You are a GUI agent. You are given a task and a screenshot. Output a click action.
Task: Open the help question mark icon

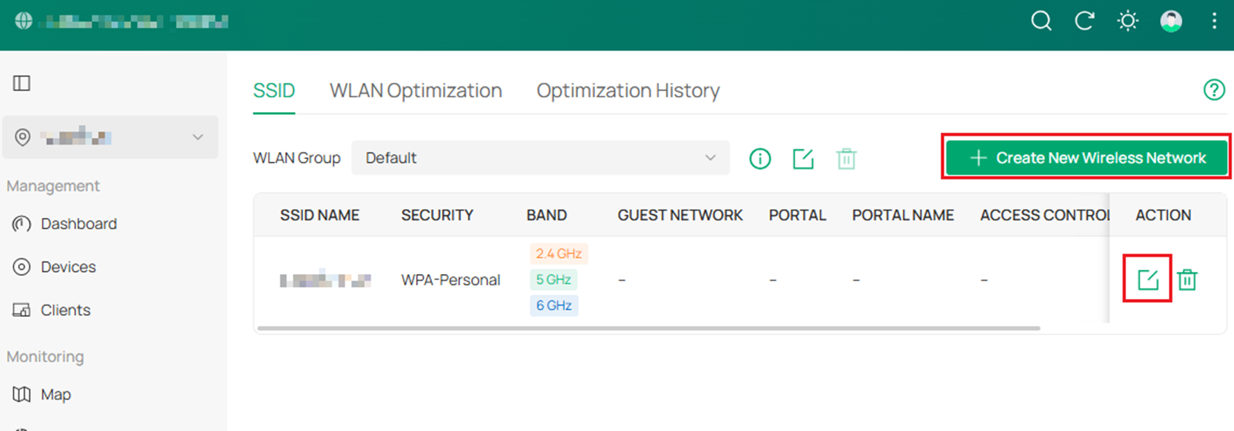(1214, 90)
